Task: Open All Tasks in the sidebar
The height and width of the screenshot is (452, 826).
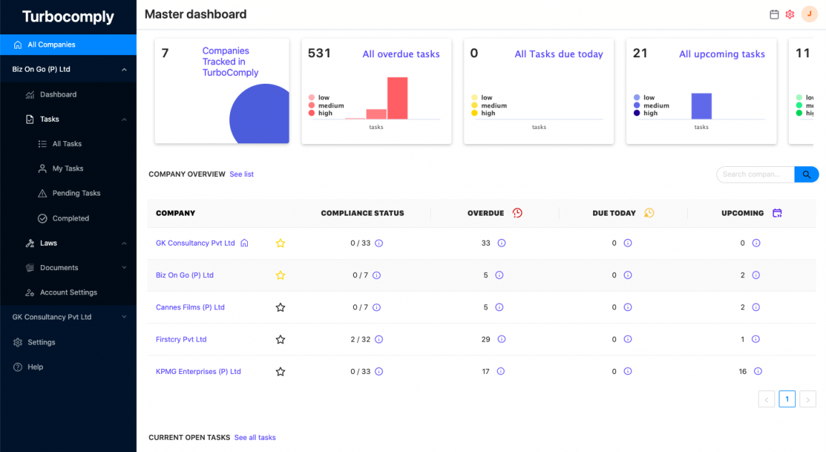Action: click(68, 144)
